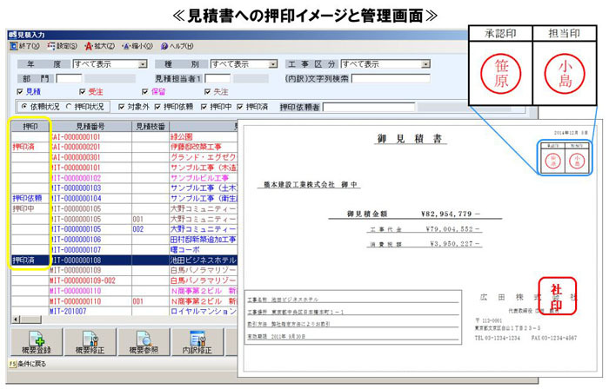The width and height of the screenshot is (609, 389).
Task: Click the 見積枝番 column header
Action: click(x=151, y=126)
